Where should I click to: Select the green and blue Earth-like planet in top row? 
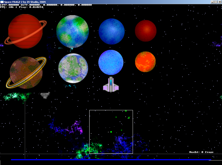(x=73, y=31)
